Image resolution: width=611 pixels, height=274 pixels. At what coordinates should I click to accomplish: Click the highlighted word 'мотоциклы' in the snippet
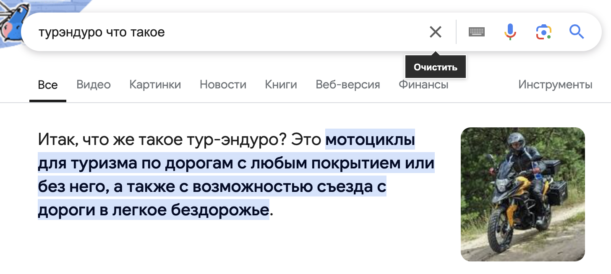[x=370, y=140]
